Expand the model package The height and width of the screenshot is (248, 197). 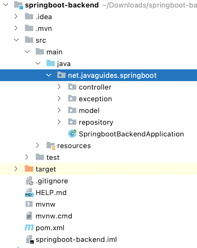point(59,110)
